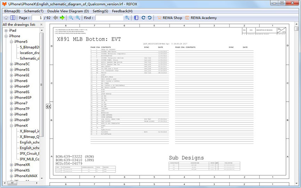Screen dimensions: 301x188
Task: Expand the iPhone5C node
Action: click(x=11, y=64)
